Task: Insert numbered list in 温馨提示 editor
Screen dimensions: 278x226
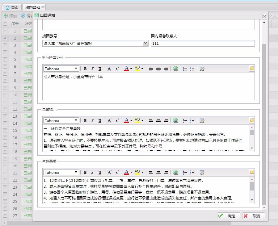Action: click(x=185, y=121)
